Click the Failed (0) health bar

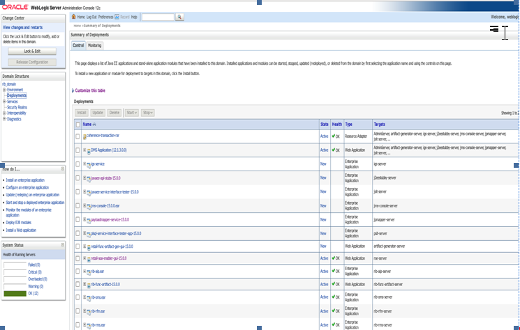pyautogui.click(x=15, y=265)
